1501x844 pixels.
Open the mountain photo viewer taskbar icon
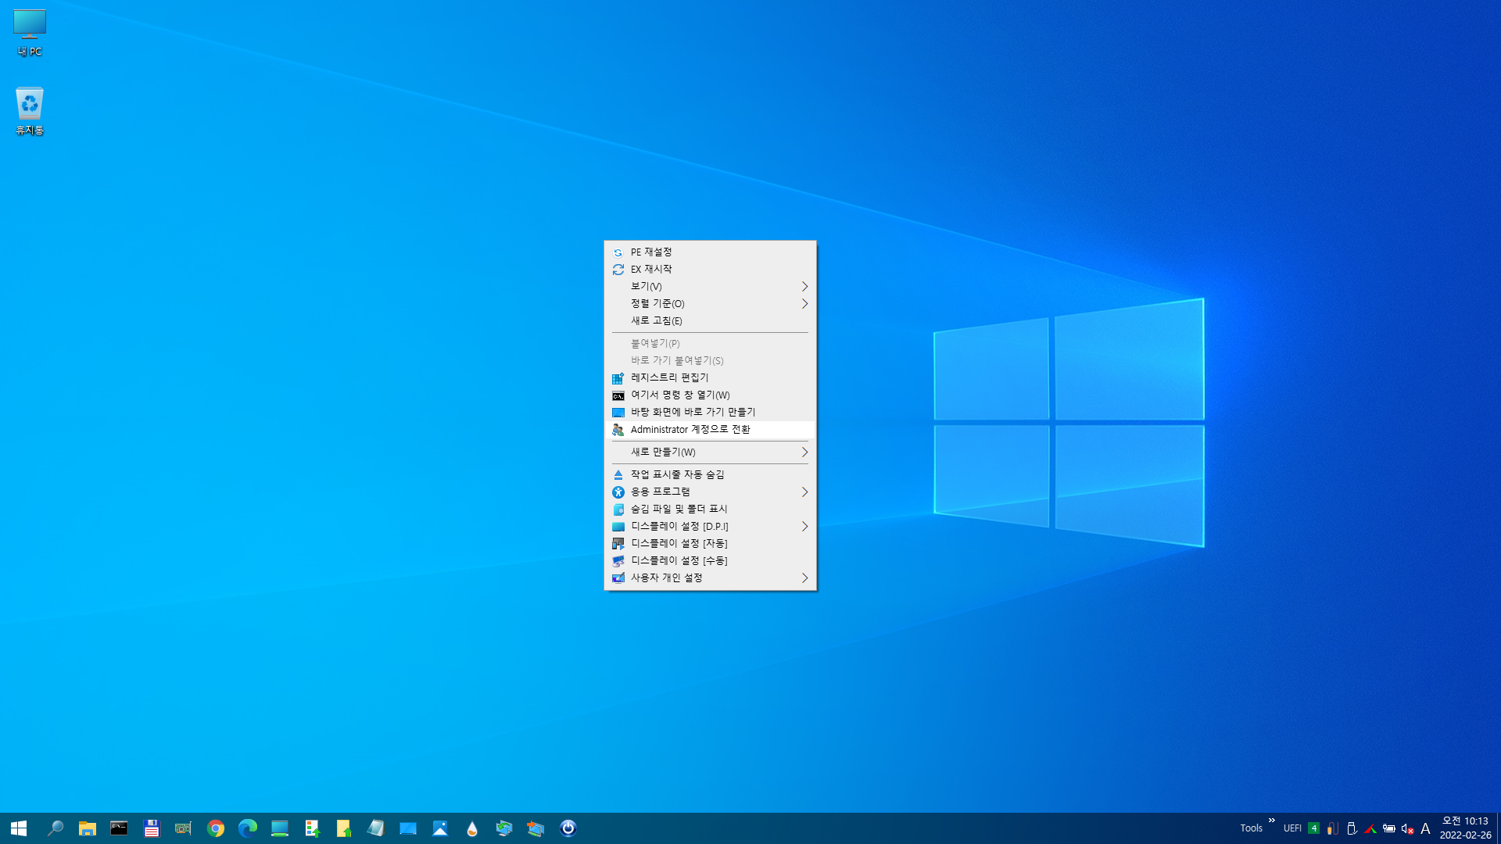(440, 828)
